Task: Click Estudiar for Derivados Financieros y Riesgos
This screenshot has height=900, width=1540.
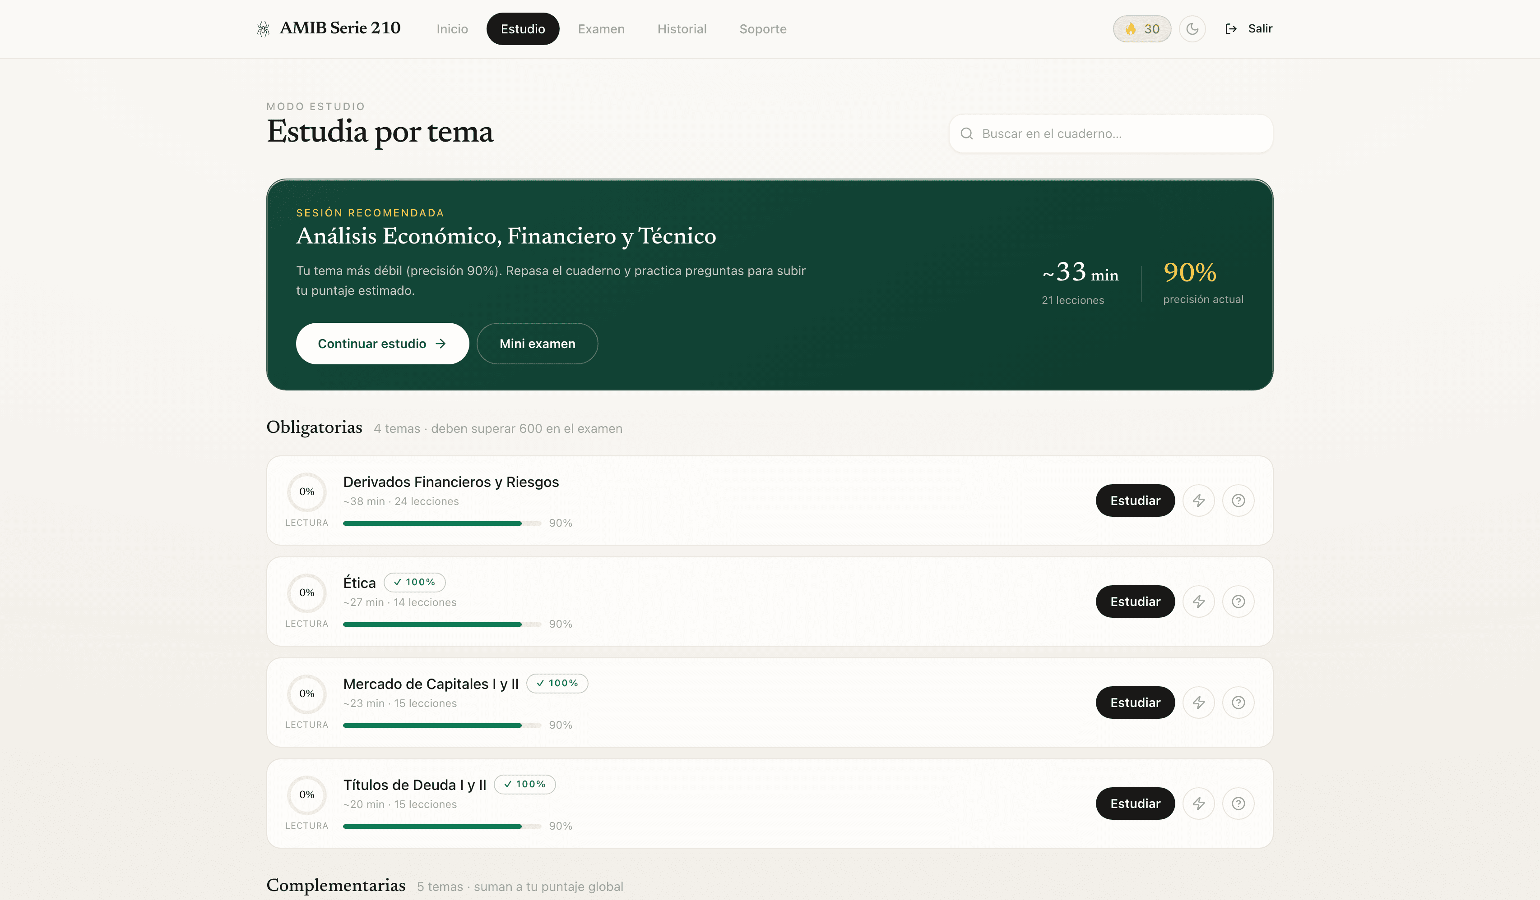Action: (x=1135, y=501)
